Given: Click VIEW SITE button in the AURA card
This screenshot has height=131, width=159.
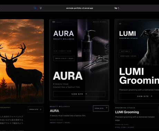Looking at the screenshot, I should coord(79,94).
